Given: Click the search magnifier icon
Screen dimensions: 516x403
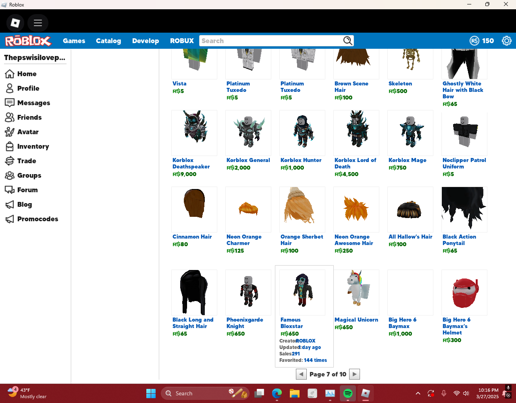Looking at the screenshot, I should click(347, 41).
